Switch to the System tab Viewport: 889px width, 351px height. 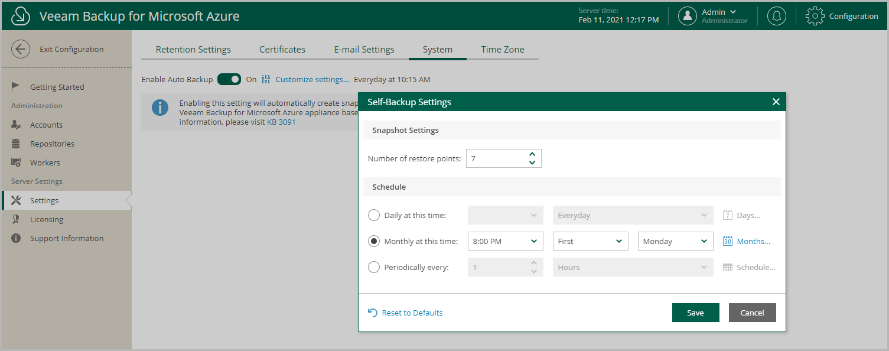438,50
